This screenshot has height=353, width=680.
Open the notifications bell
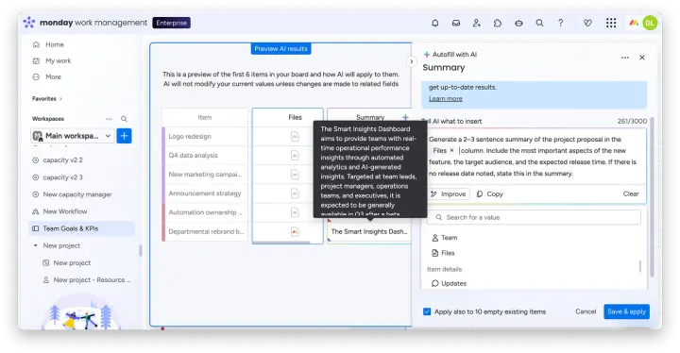(x=435, y=23)
